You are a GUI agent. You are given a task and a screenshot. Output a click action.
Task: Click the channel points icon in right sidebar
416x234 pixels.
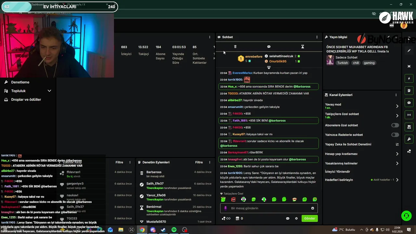click(x=409, y=151)
